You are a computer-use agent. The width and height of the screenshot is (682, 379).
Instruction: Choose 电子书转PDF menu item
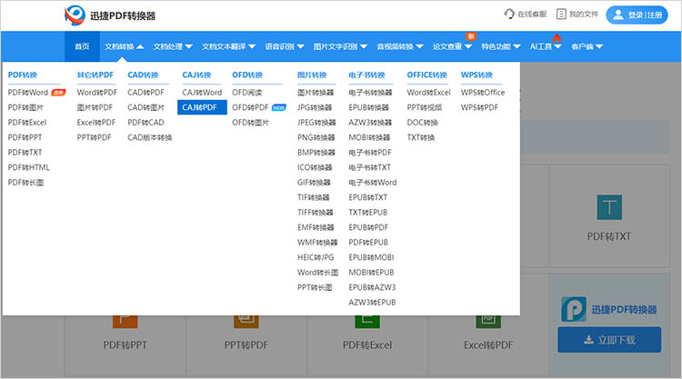(x=370, y=153)
